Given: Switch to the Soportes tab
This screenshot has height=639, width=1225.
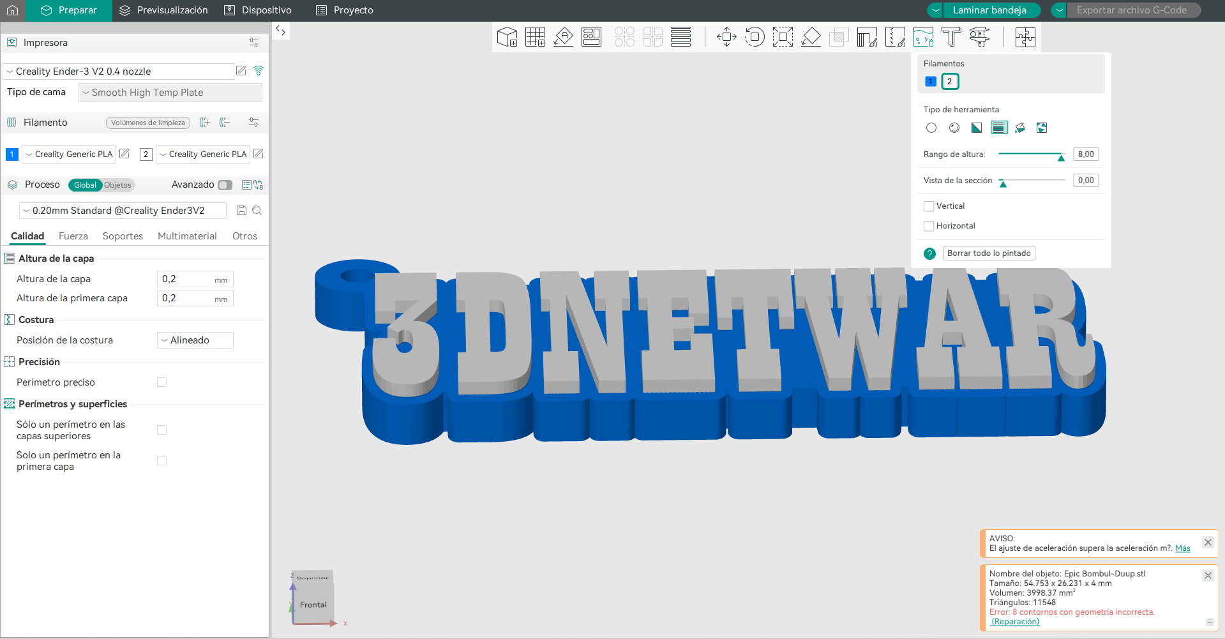Looking at the screenshot, I should click(123, 236).
